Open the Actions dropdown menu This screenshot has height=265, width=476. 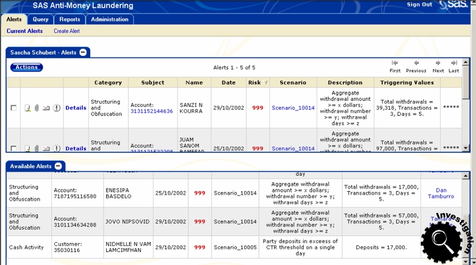(27, 67)
